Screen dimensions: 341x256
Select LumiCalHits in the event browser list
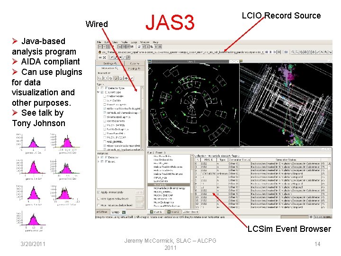pos(161,181)
